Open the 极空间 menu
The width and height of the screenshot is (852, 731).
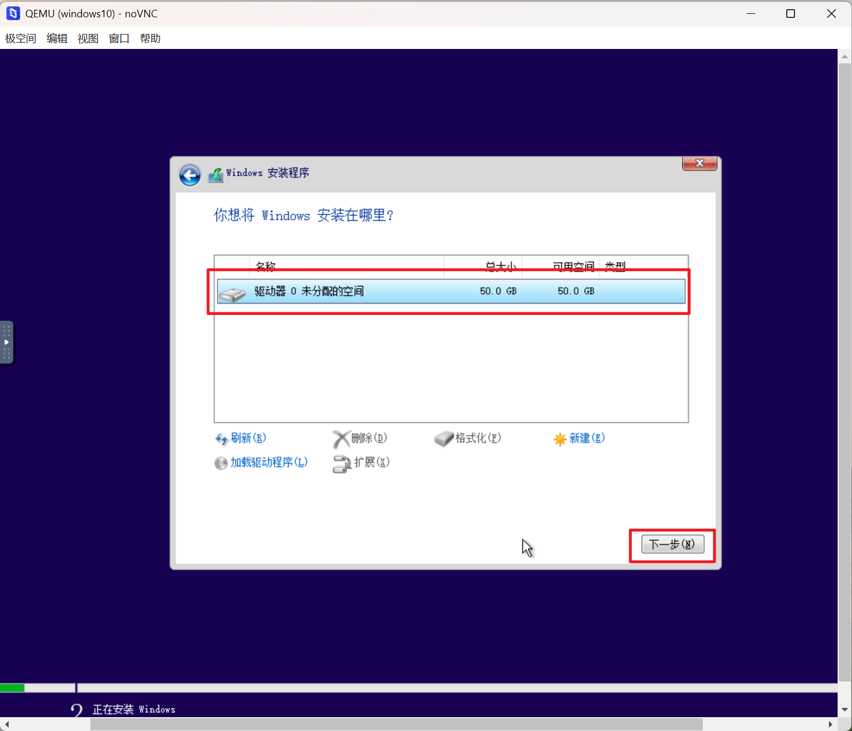(21, 39)
